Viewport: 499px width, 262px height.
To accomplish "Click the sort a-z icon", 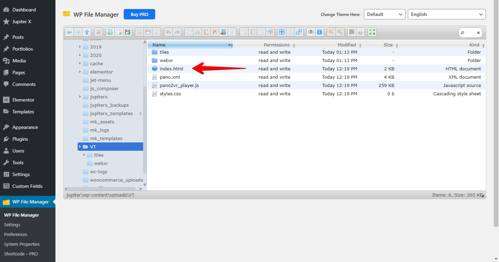I will coord(360,32).
